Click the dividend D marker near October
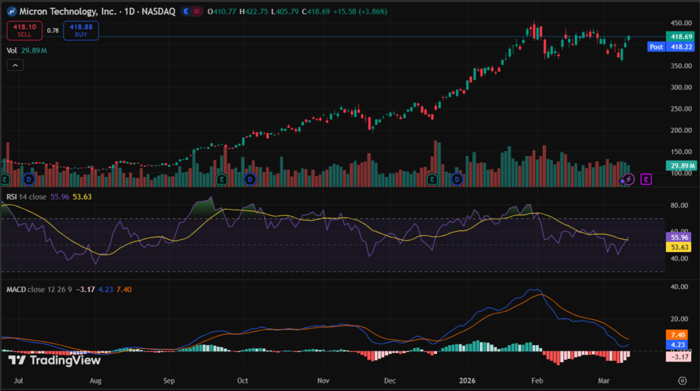Viewport: 700px width, 391px height. pyautogui.click(x=250, y=179)
